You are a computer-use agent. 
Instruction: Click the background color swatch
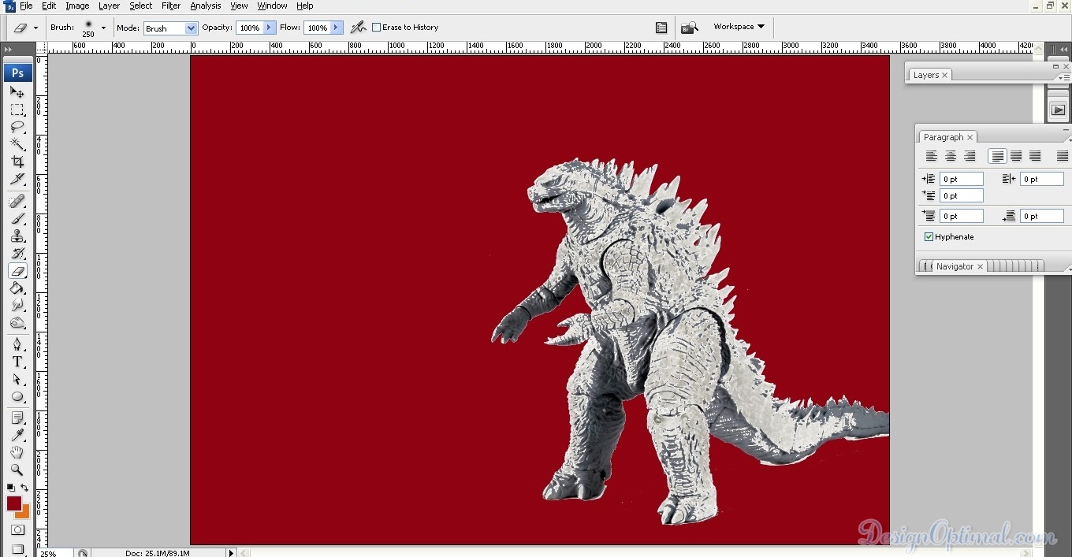24,513
